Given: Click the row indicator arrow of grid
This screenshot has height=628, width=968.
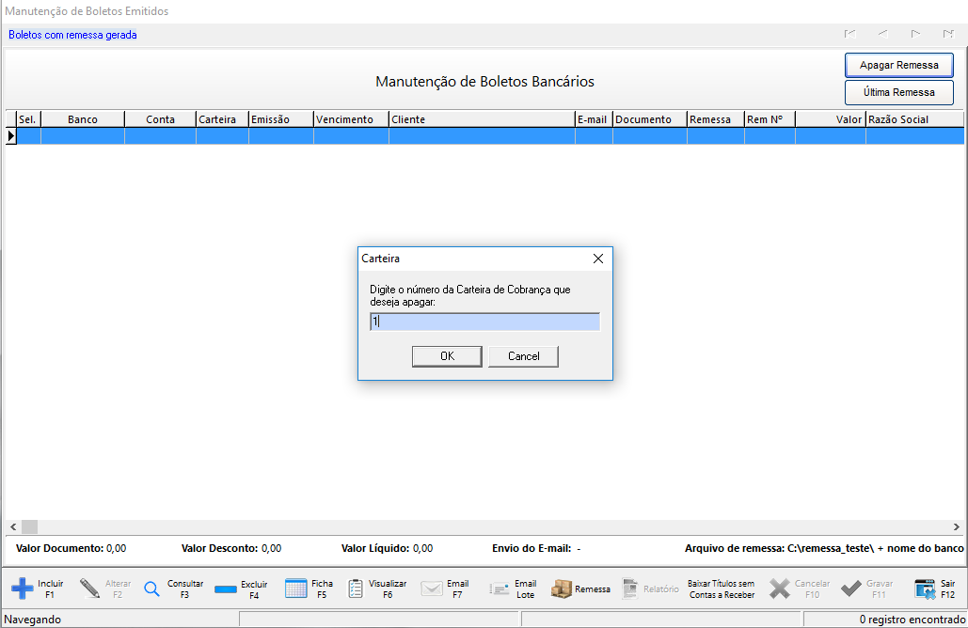Looking at the screenshot, I should pos(11,135).
